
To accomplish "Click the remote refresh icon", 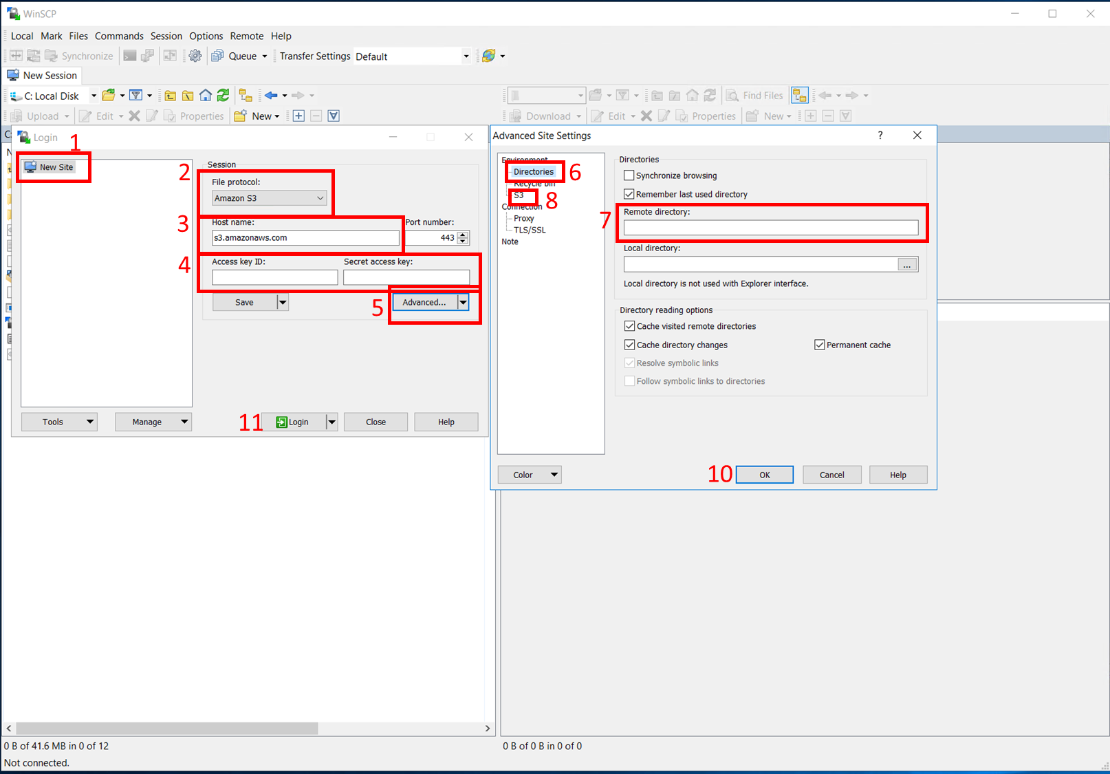I will click(710, 95).
